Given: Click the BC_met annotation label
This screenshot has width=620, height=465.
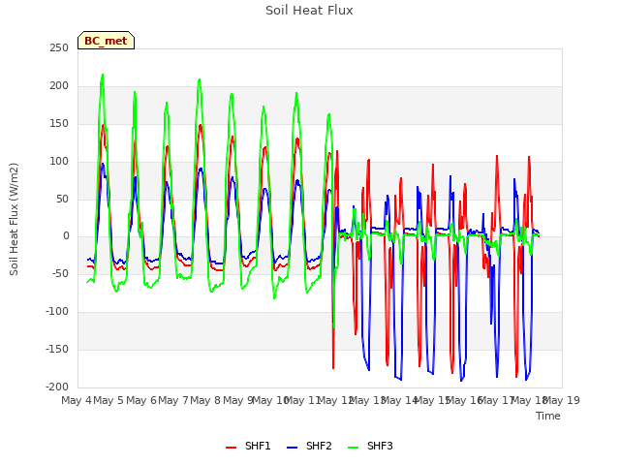Looking at the screenshot, I should [106, 41].
